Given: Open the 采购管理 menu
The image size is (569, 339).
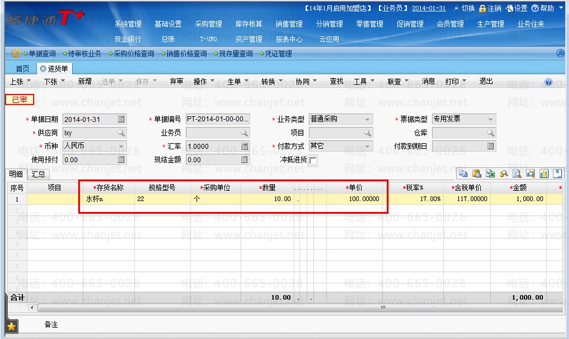Looking at the screenshot, I should tap(208, 24).
